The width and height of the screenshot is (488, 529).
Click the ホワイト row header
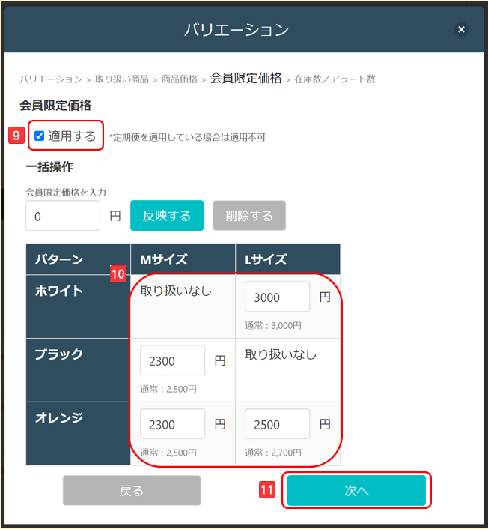point(78,306)
